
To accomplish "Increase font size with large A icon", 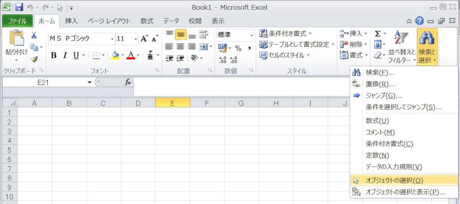I will tap(144, 39).
